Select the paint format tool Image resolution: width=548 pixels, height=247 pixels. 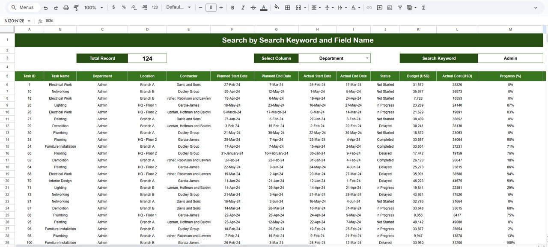(x=76, y=7)
